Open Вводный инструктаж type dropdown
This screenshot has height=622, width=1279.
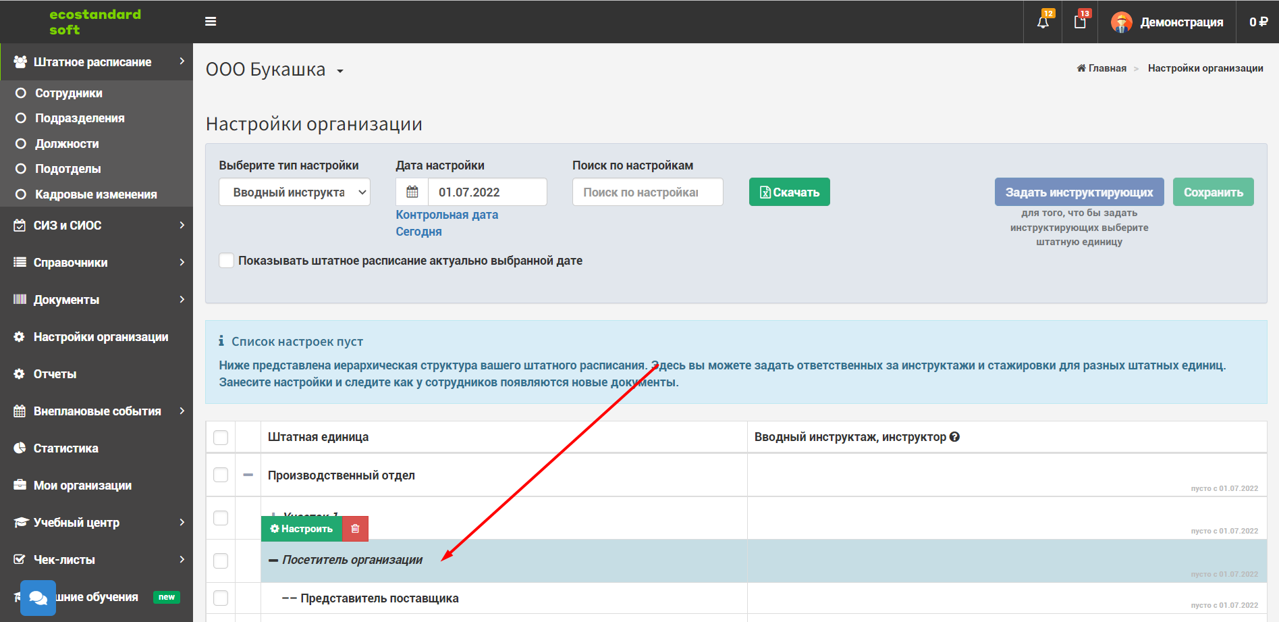click(x=294, y=192)
